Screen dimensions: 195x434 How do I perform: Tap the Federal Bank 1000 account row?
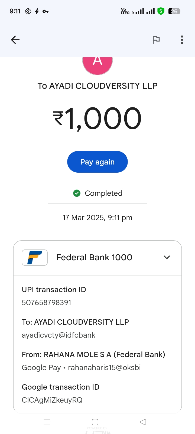click(x=94, y=257)
